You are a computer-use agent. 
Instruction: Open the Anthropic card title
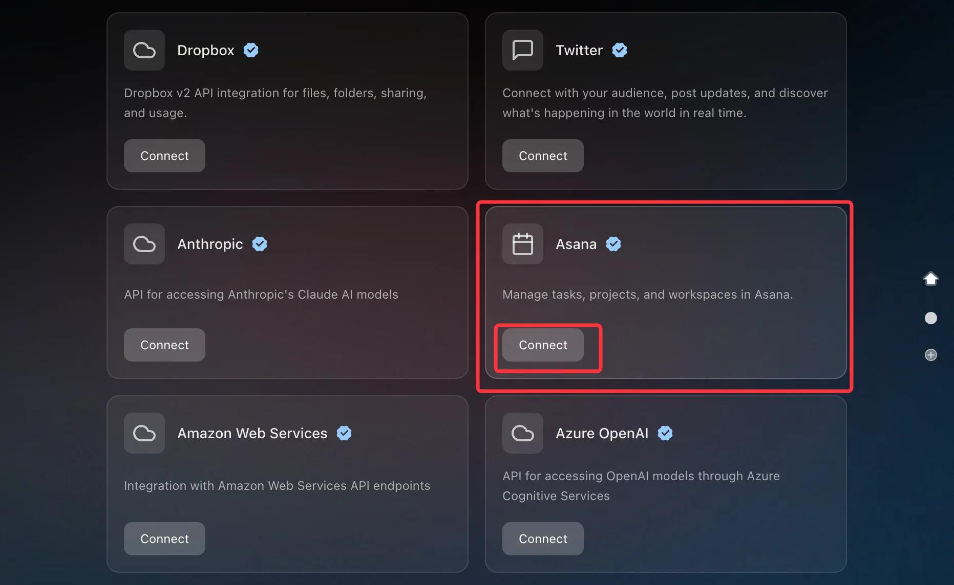pos(210,244)
